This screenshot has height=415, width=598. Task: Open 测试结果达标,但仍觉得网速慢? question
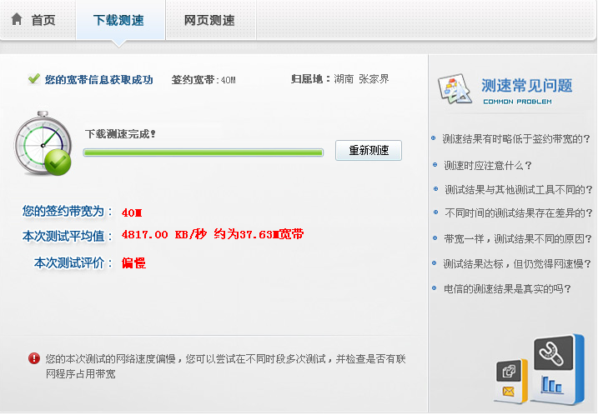(x=517, y=263)
